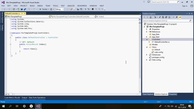Viewport: 194px width, 109px height.
Task: Click the Comment out selected lines icon
Action: click(x=85, y=9)
